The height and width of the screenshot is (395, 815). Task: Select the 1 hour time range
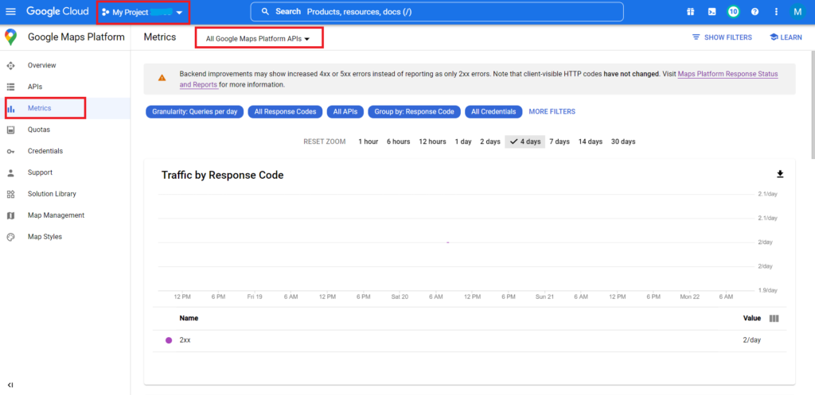[x=368, y=141]
